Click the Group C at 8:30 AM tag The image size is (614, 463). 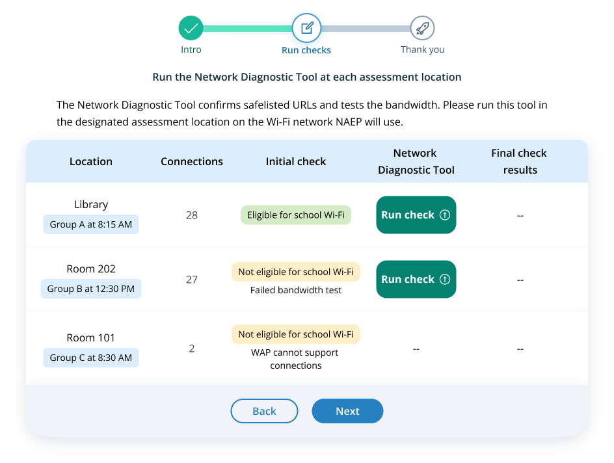click(91, 358)
